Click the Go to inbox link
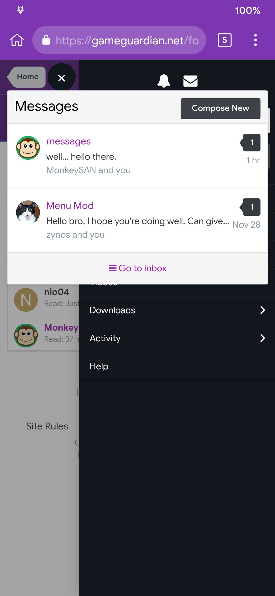Screen dimensions: 275x596 pyautogui.click(x=137, y=268)
